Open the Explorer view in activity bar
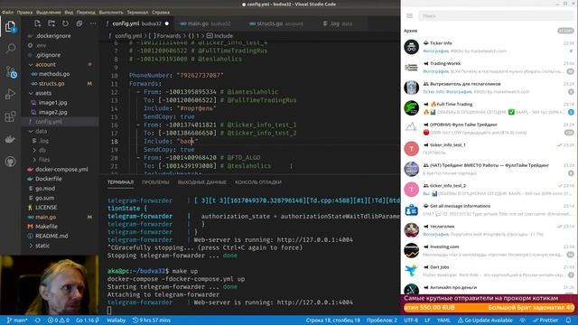Viewport: 578px width, 325px height. coord(10,26)
